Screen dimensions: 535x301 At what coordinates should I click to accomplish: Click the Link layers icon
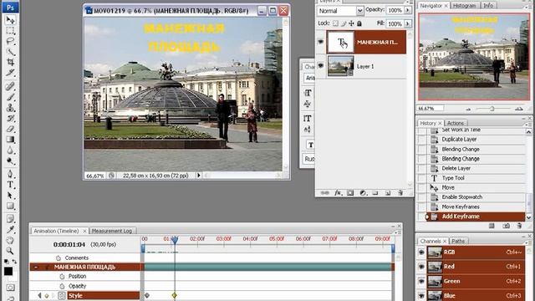coord(325,193)
